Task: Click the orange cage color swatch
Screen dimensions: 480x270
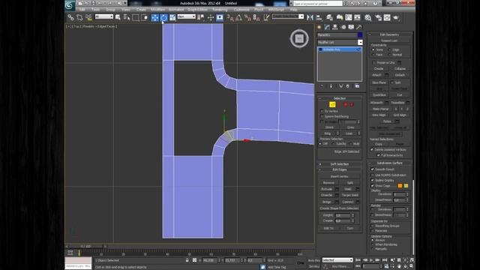Action: (400, 186)
